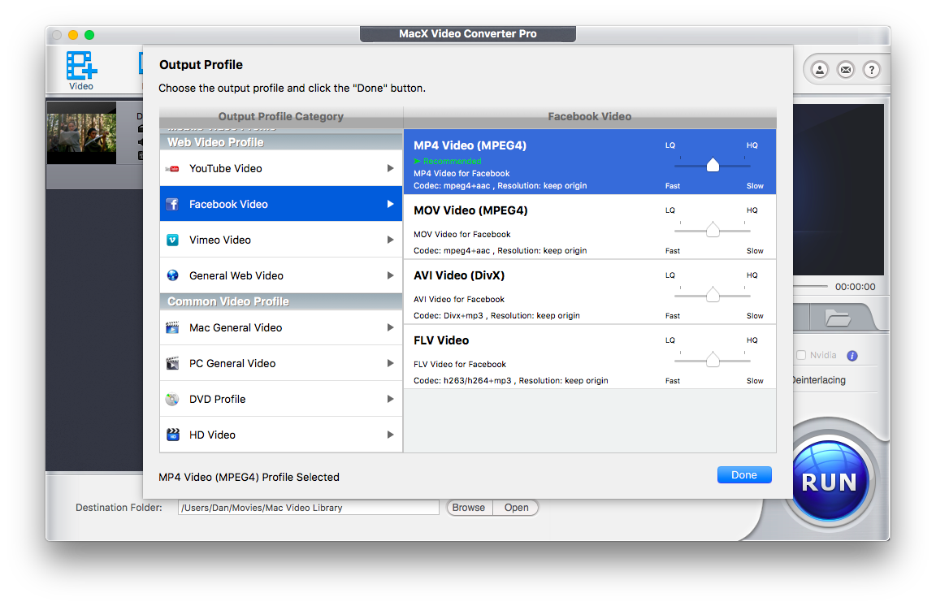
Task: Expand PC General Video arrow
Action: (390, 363)
